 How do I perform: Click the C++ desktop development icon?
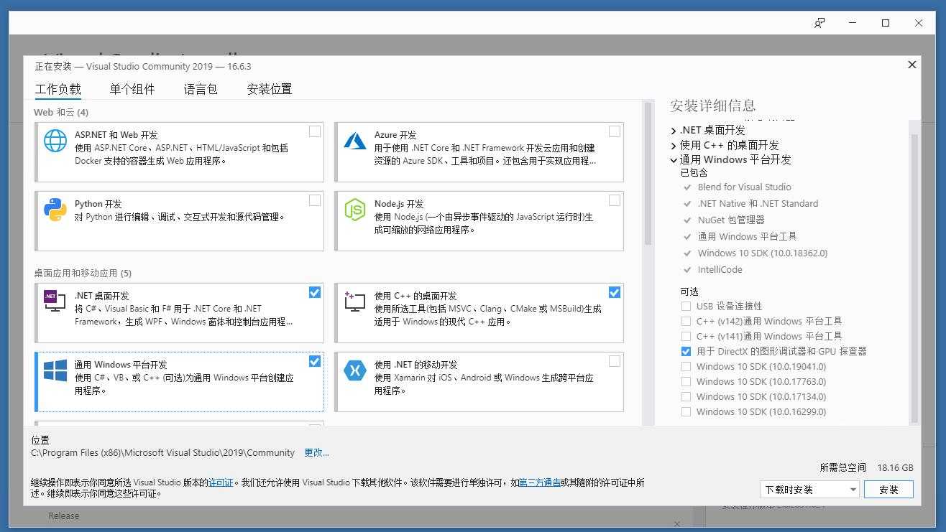click(x=355, y=301)
